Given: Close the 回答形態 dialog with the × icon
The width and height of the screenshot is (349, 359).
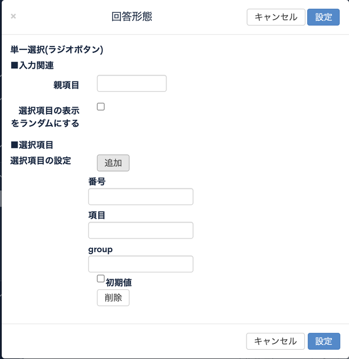Looking at the screenshot, I should click(13, 16).
